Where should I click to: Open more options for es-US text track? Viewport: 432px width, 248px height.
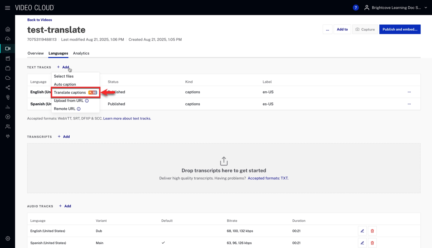tap(409, 104)
